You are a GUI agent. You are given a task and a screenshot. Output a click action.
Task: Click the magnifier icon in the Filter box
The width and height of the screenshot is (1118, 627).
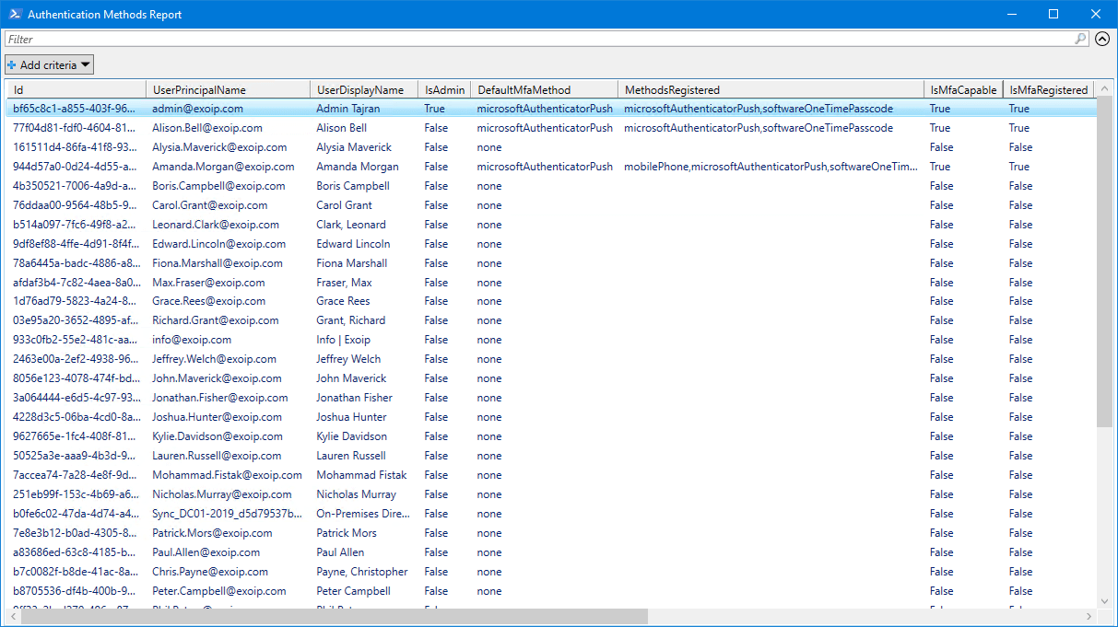tap(1080, 40)
